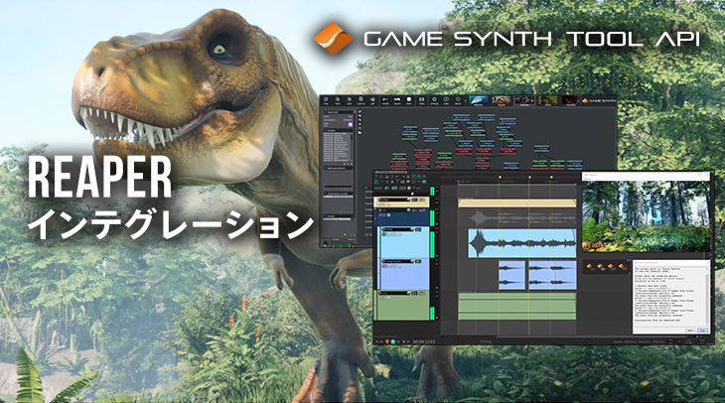Image resolution: width=725 pixels, height=403 pixels.
Task: Click the ReaScript console vertical scrollbar
Action: pyautogui.click(x=707, y=297)
